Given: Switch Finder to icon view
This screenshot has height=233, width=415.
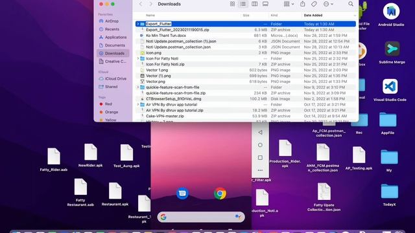Looking at the screenshot, I should point(232,4).
